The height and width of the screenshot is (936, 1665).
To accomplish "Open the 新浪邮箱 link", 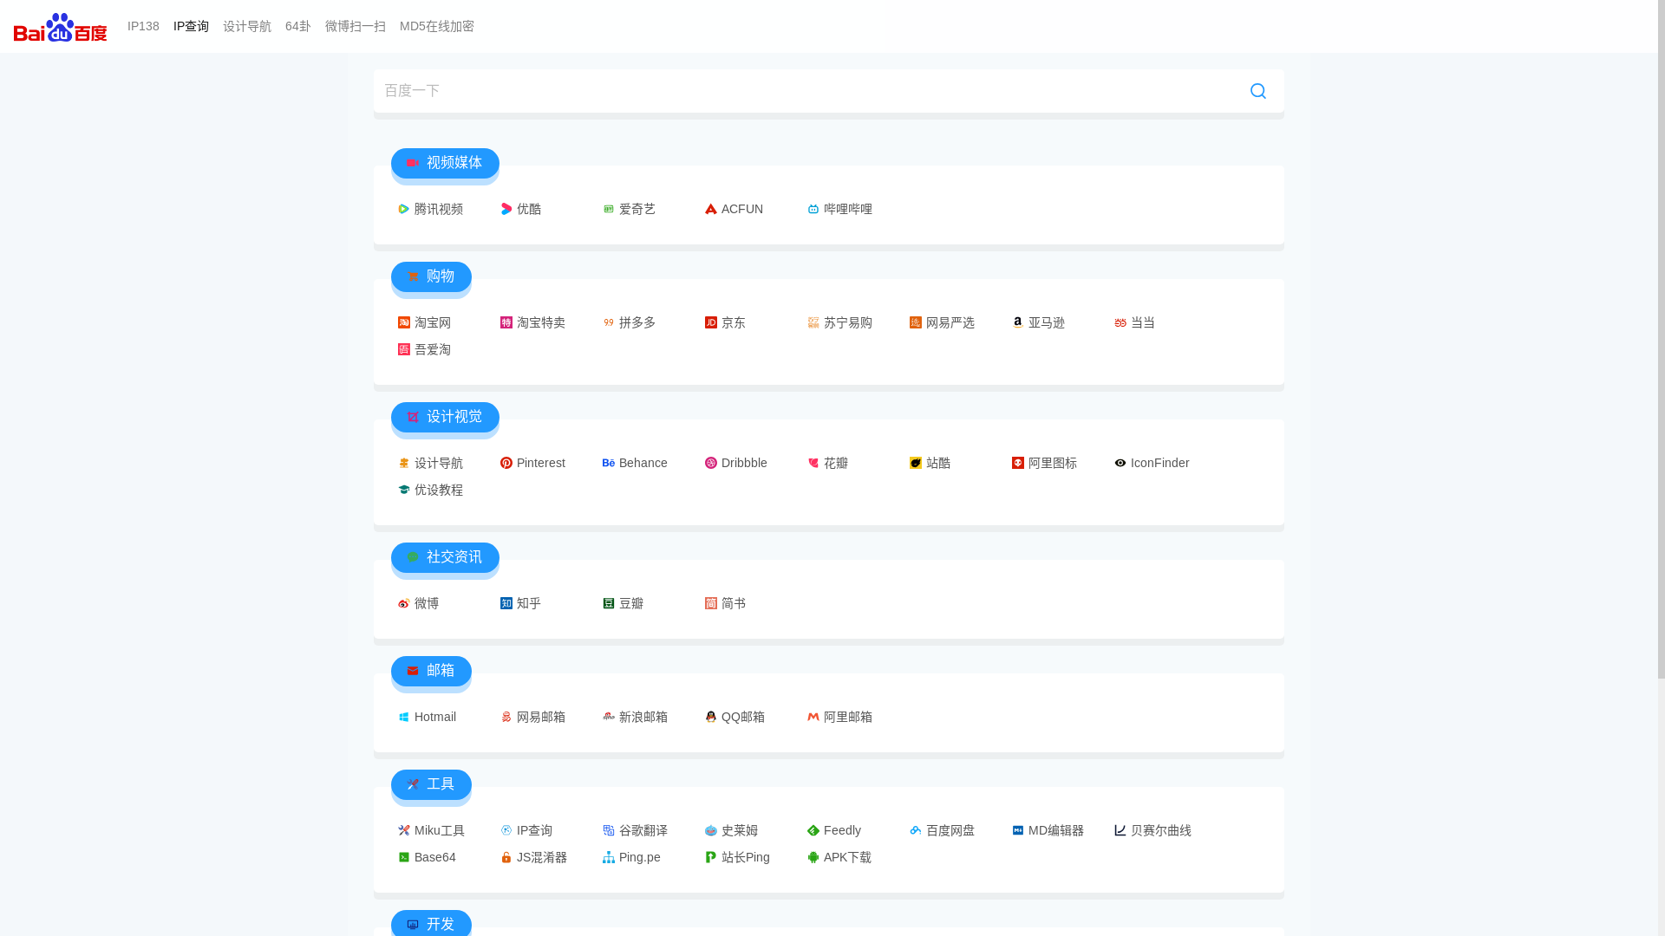I will tap(635, 717).
